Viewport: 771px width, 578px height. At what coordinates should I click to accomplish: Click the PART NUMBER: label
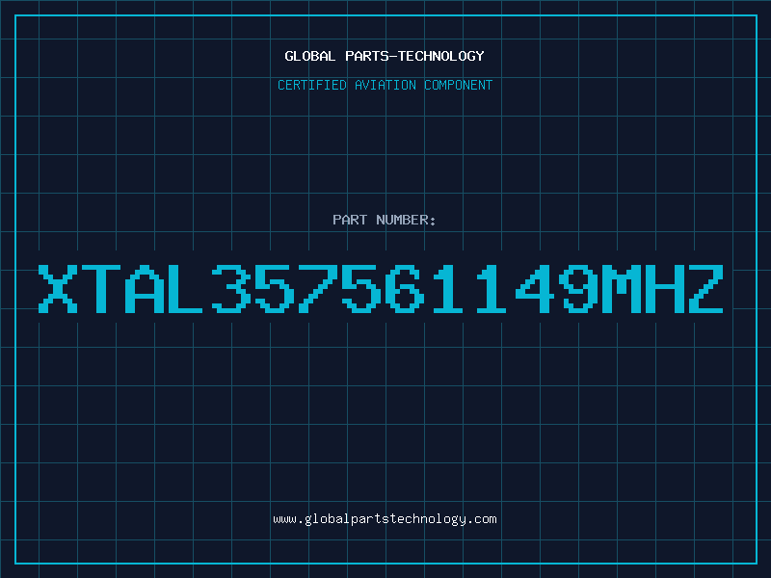385,220
